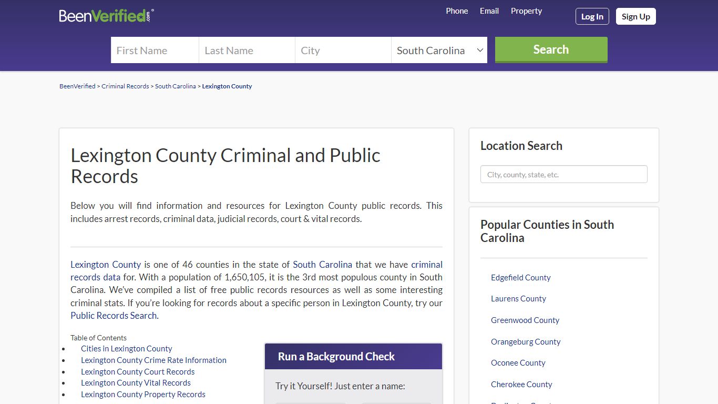Open the South Carolina state dropdown
Image resolution: width=718 pixels, height=404 pixels.
coord(439,50)
